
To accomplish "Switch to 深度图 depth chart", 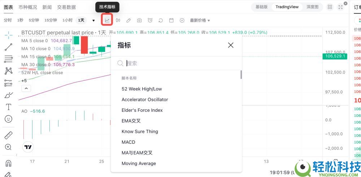I will (x=312, y=7).
